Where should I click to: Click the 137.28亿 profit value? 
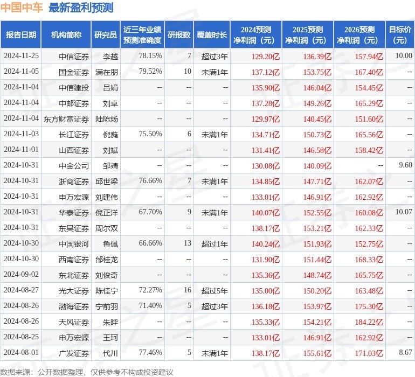pyautogui.click(x=266, y=103)
